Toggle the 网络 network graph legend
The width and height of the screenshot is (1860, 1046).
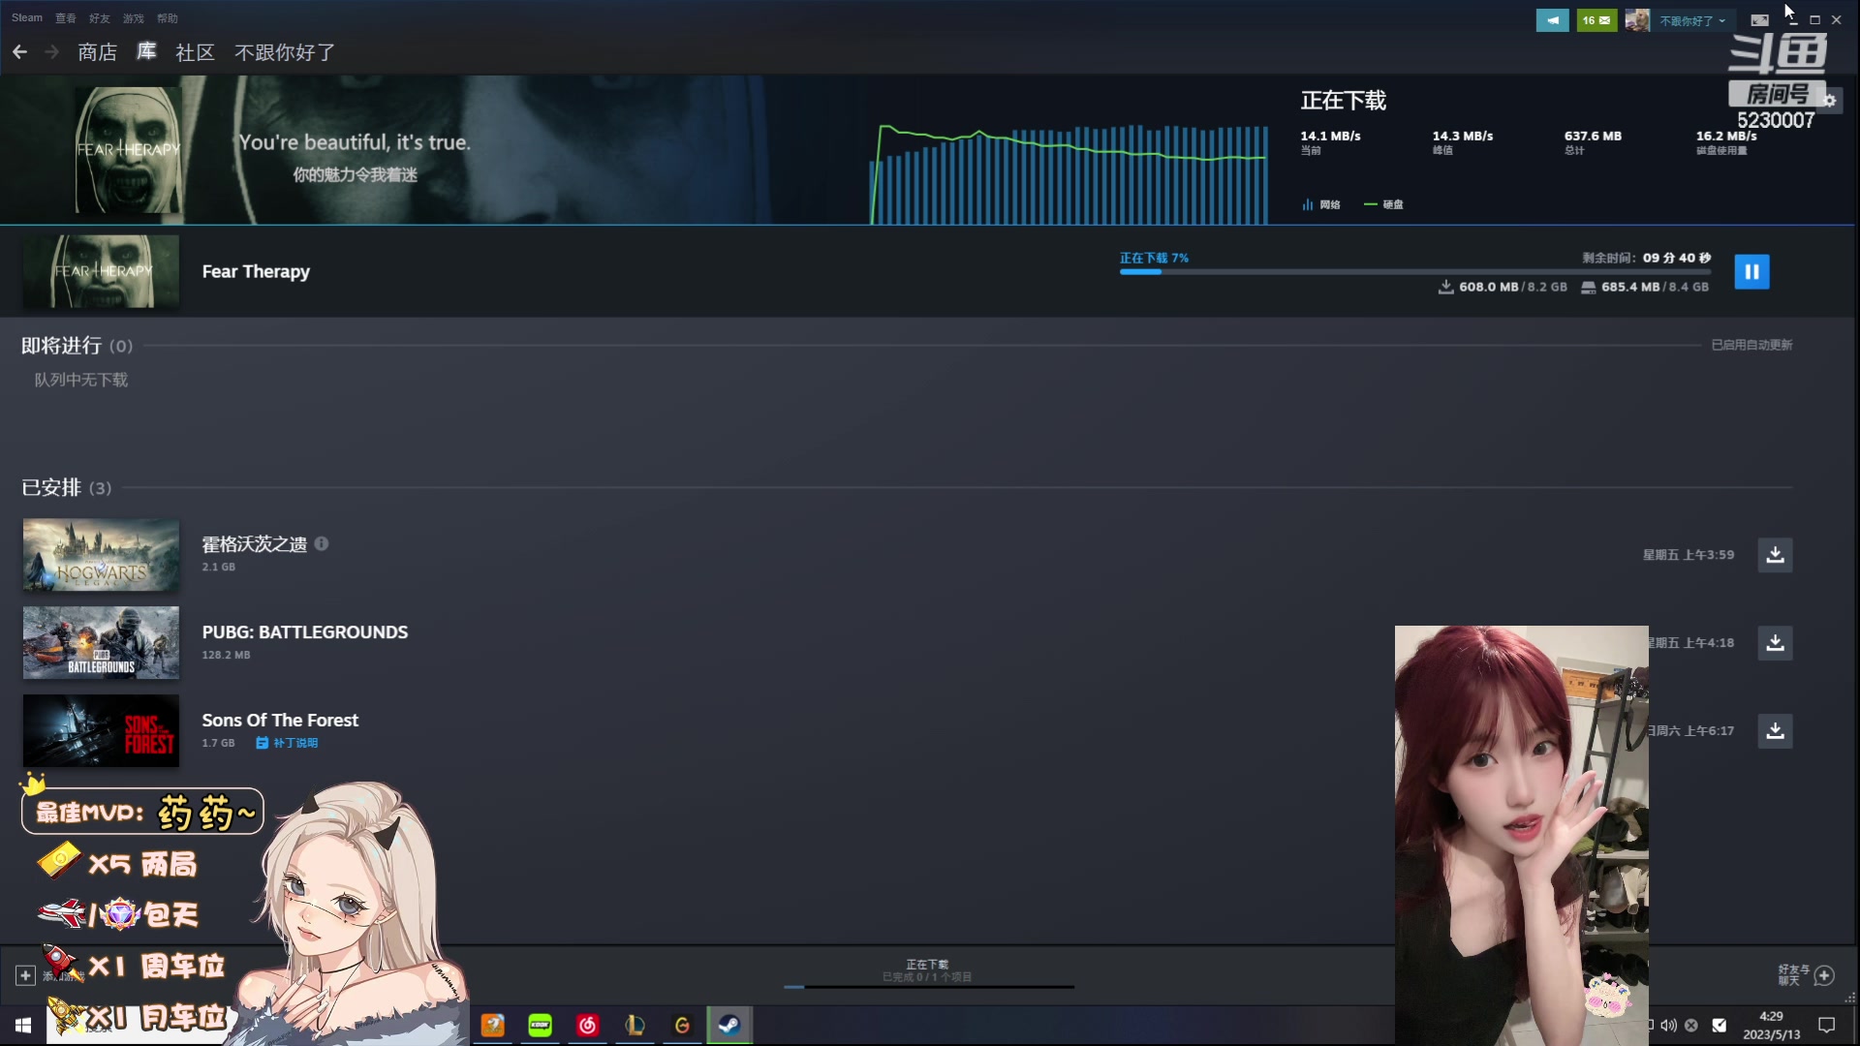pos(1321,204)
